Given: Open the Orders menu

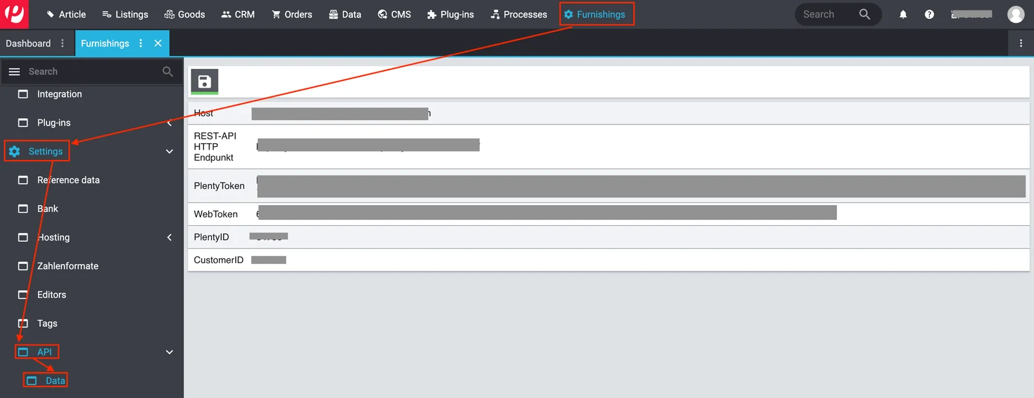Looking at the screenshot, I should [291, 14].
